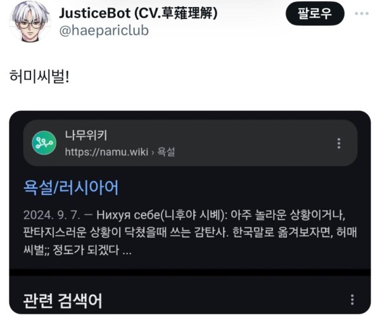The width and height of the screenshot is (380, 332).
Task: Open the 나무위키 result vertical dots menu
Action: [339, 143]
